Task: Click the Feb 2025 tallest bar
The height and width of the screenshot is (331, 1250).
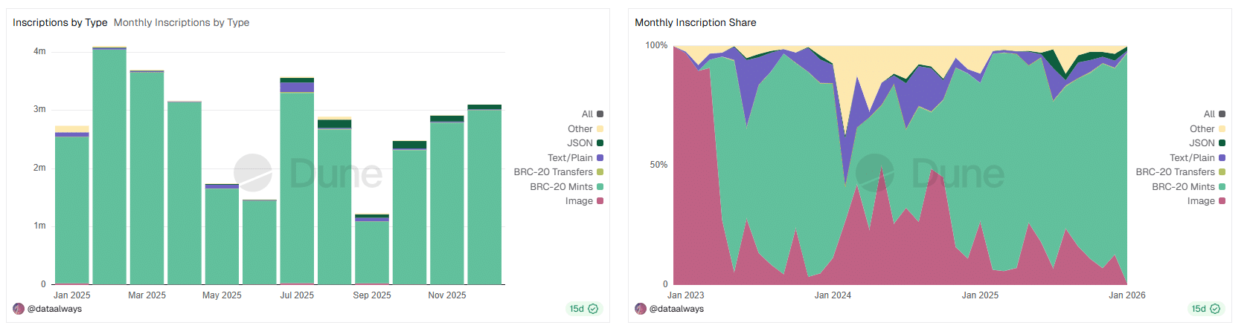Action: (109, 167)
